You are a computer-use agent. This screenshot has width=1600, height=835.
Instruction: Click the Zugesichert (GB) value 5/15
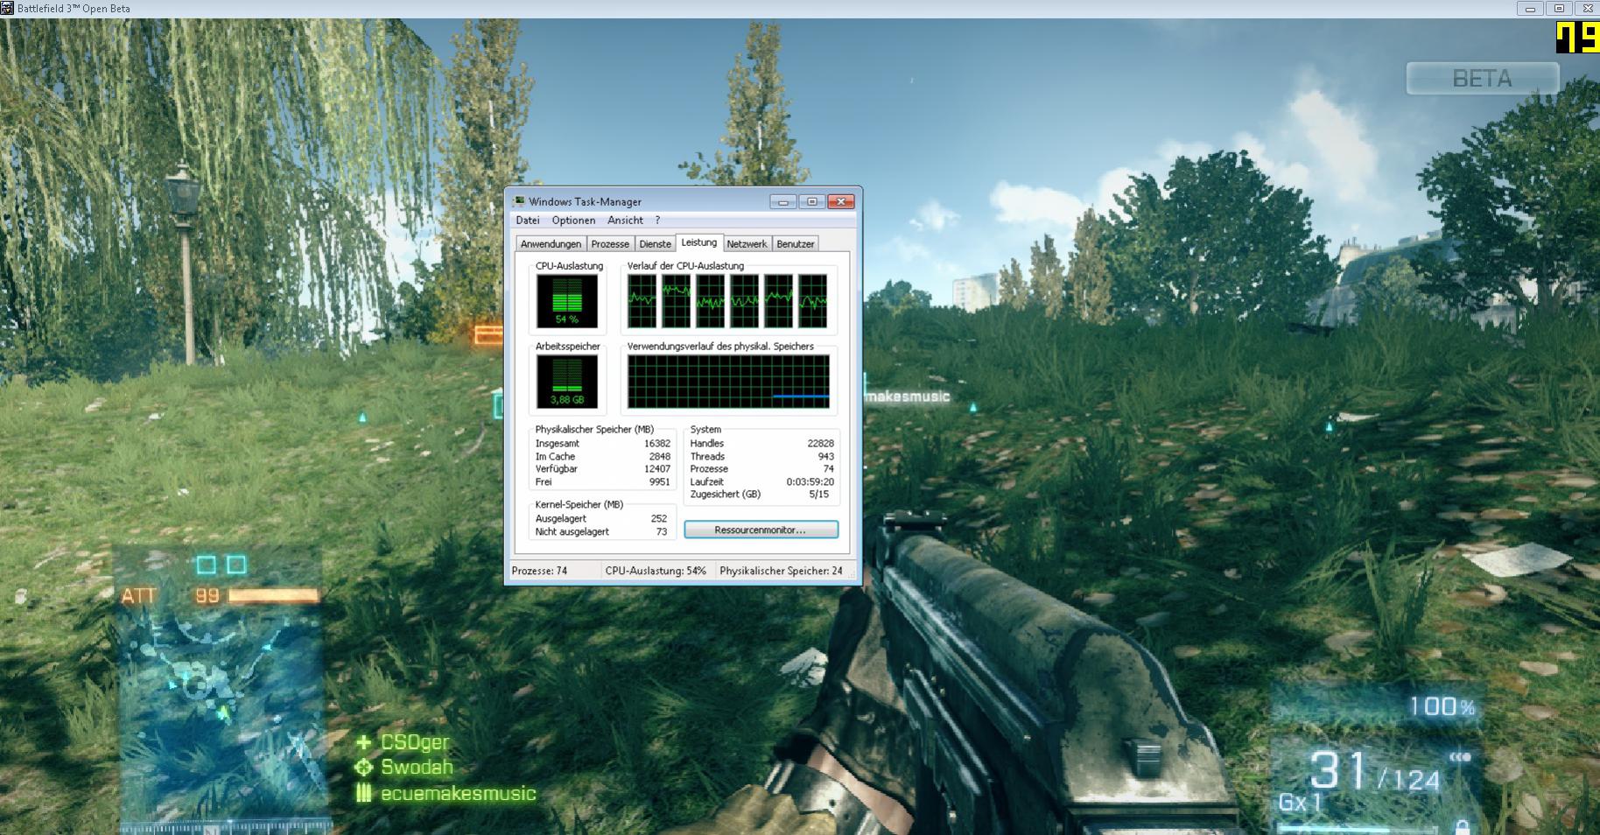point(818,495)
